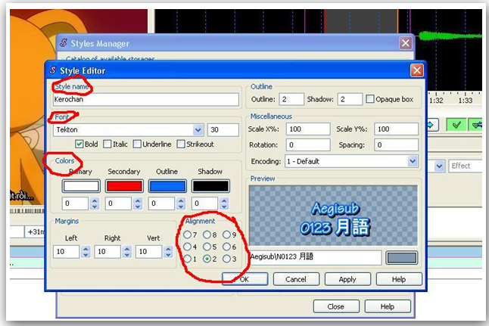Viewport: 489px width, 326px height.
Task: Click the Apply button
Action: [x=347, y=279]
